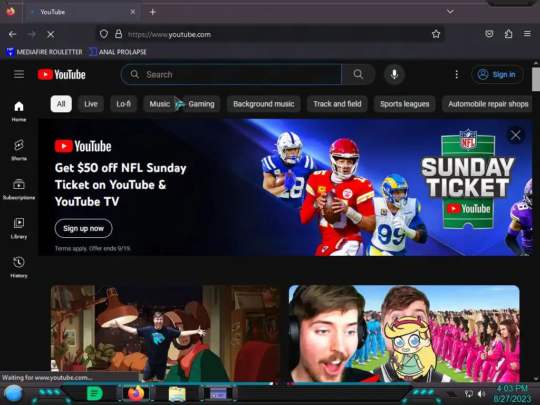Click the browser address bar URL
The image size is (540, 405).
[169, 34]
